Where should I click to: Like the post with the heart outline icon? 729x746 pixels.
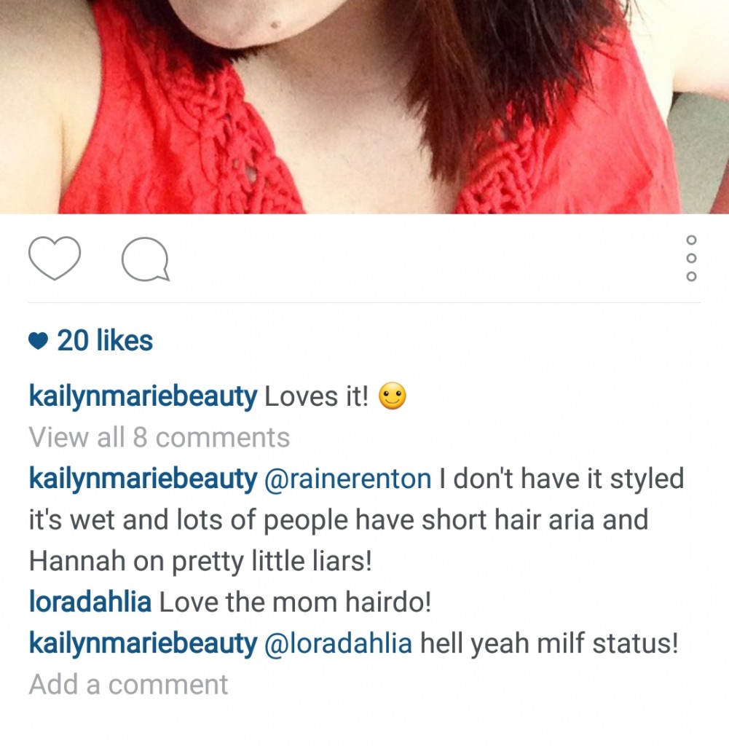54,258
